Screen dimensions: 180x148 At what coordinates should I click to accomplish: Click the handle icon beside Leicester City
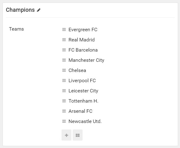click(x=64, y=91)
